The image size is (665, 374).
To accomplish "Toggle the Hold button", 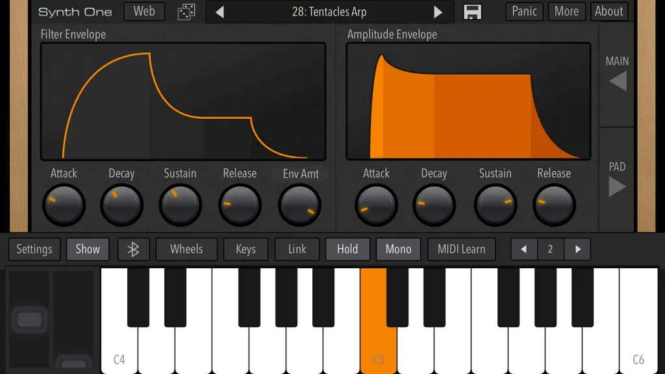I will [x=347, y=249].
